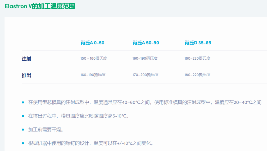Image resolution: width=267 pixels, height=151 pixels.
Task: Click 注射 row's "180–220摄氏度" cell
Action: [197, 58]
